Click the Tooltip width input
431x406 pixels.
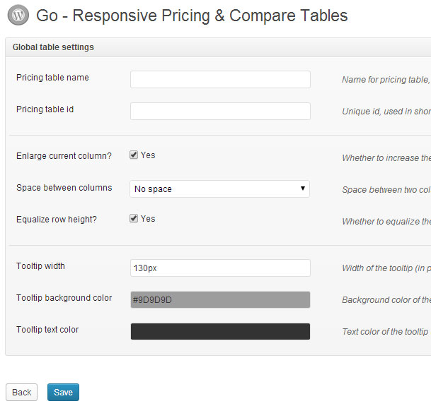point(220,268)
